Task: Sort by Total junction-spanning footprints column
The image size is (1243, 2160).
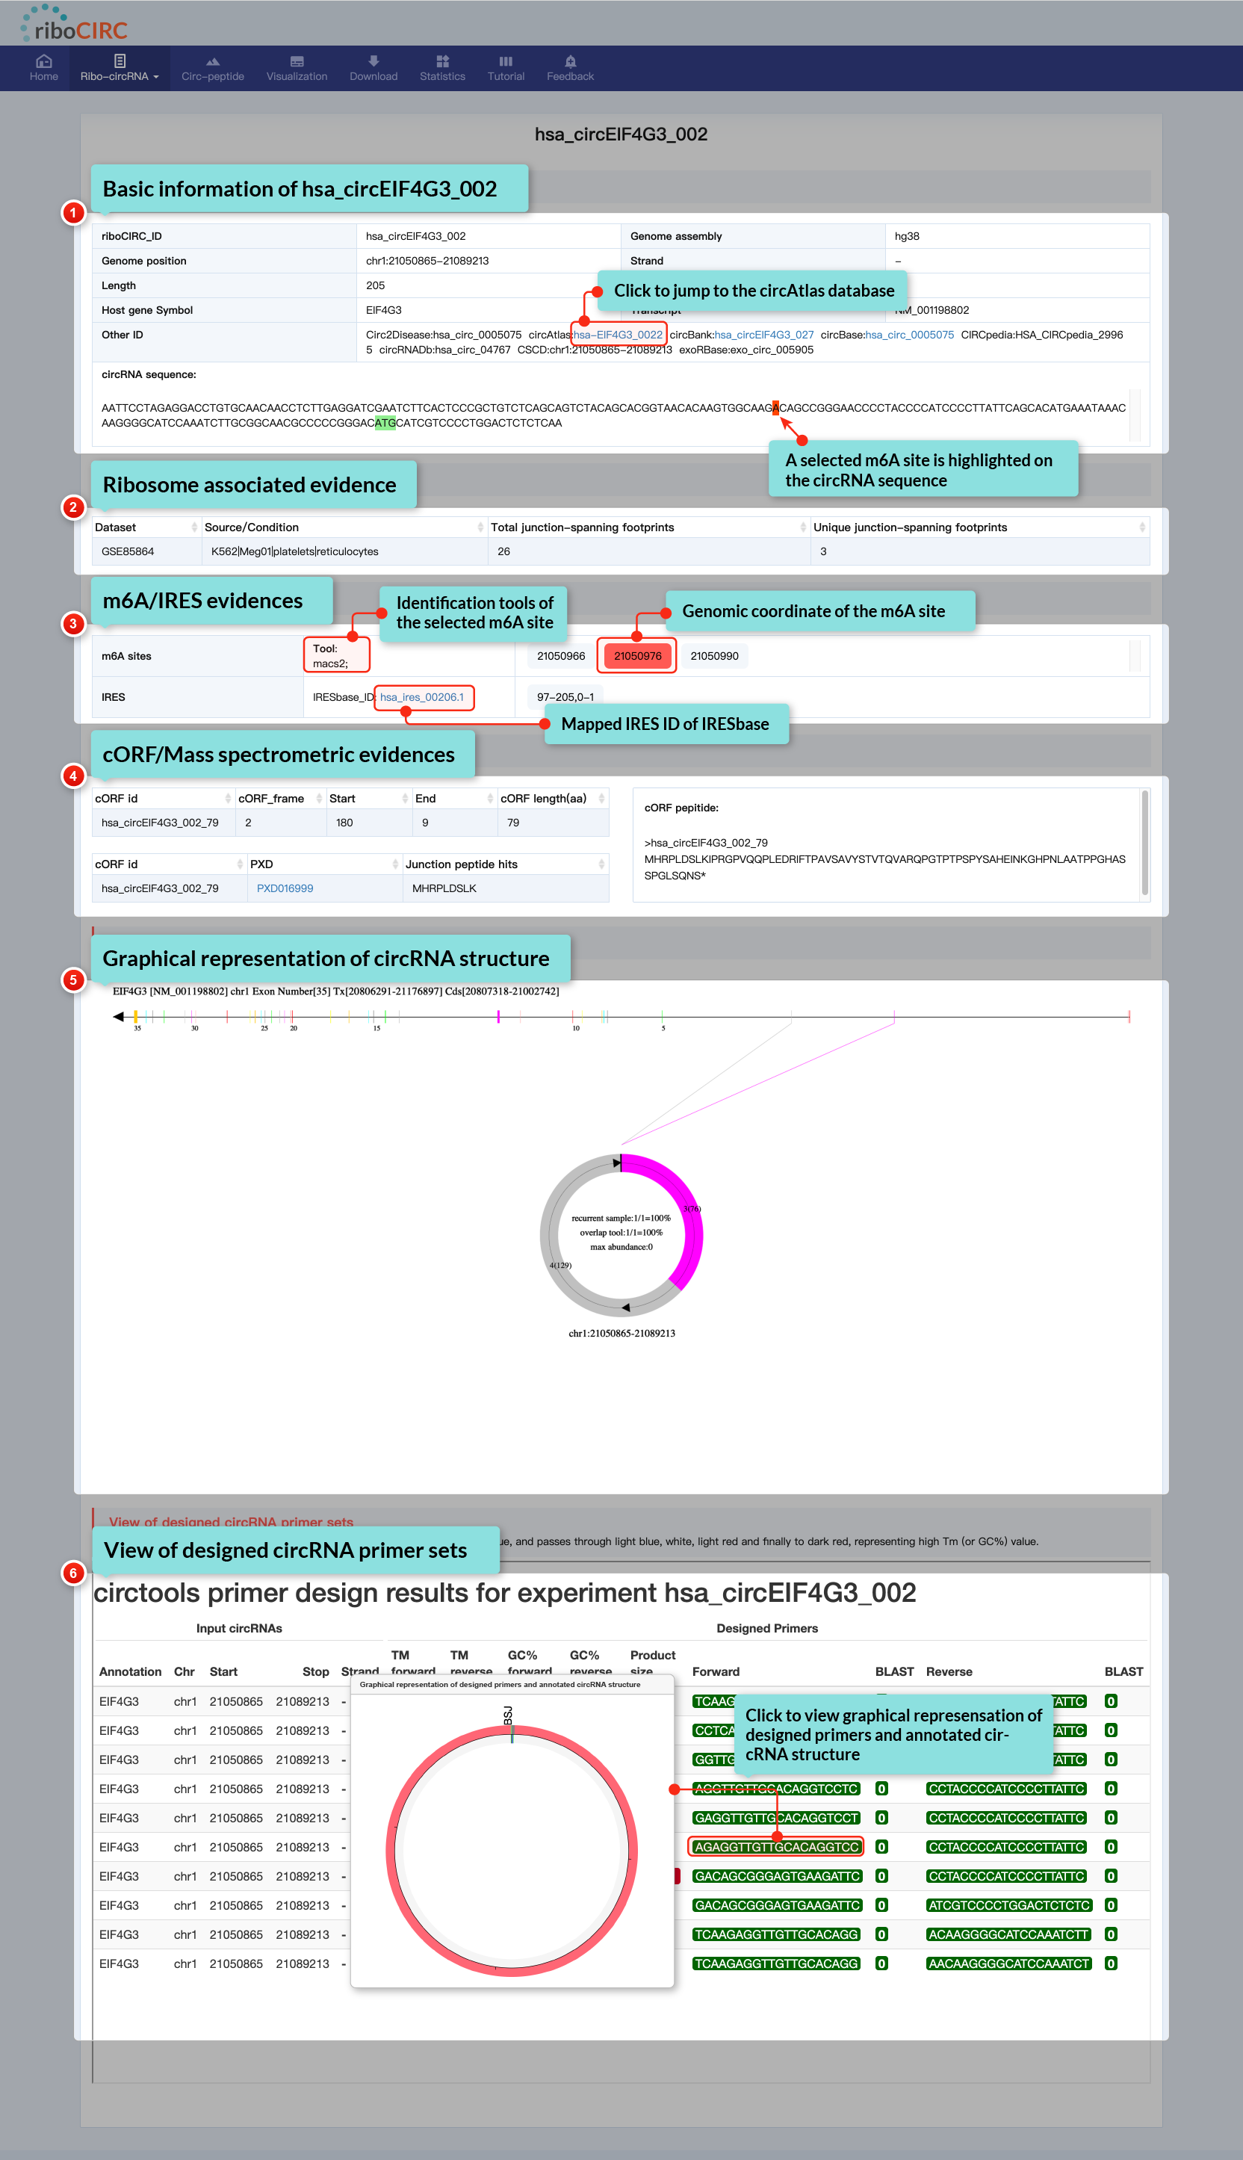Action: point(649,527)
